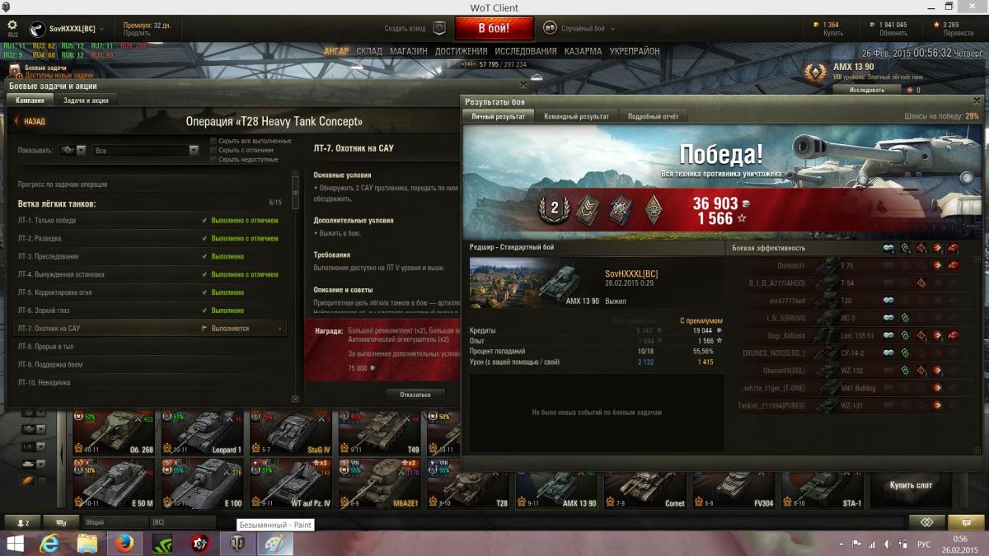Image resolution: width=989 pixels, height=556 pixels.
Task: Open the «ИССЛЕДОВАНИЯ» menu tab
Action: pyautogui.click(x=526, y=51)
